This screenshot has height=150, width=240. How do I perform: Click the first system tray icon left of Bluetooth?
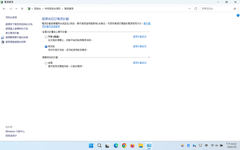182,146
